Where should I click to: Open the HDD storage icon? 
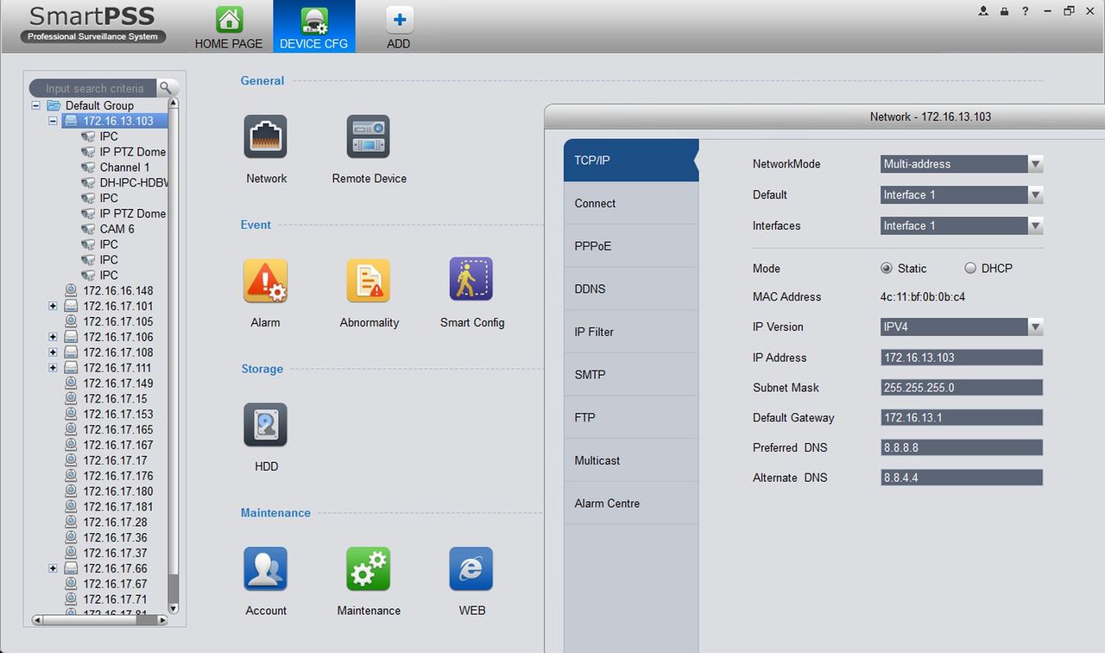point(266,425)
